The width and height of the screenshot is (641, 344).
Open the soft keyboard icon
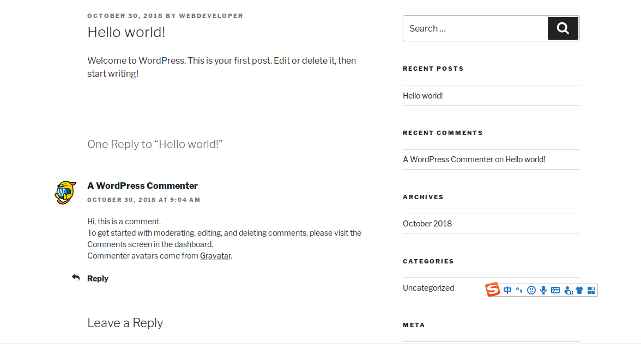tap(555, 290)
